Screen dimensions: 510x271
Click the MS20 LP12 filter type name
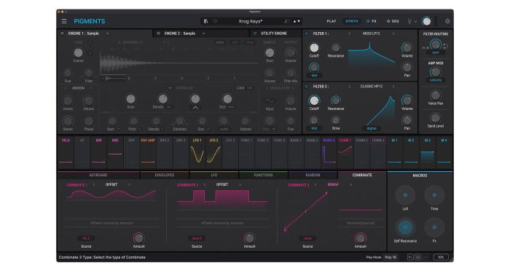pyautogui.click(x=371, y=34)
